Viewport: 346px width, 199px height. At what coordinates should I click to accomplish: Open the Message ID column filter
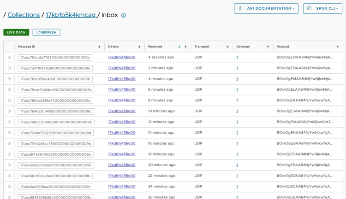tap(99, 47)
